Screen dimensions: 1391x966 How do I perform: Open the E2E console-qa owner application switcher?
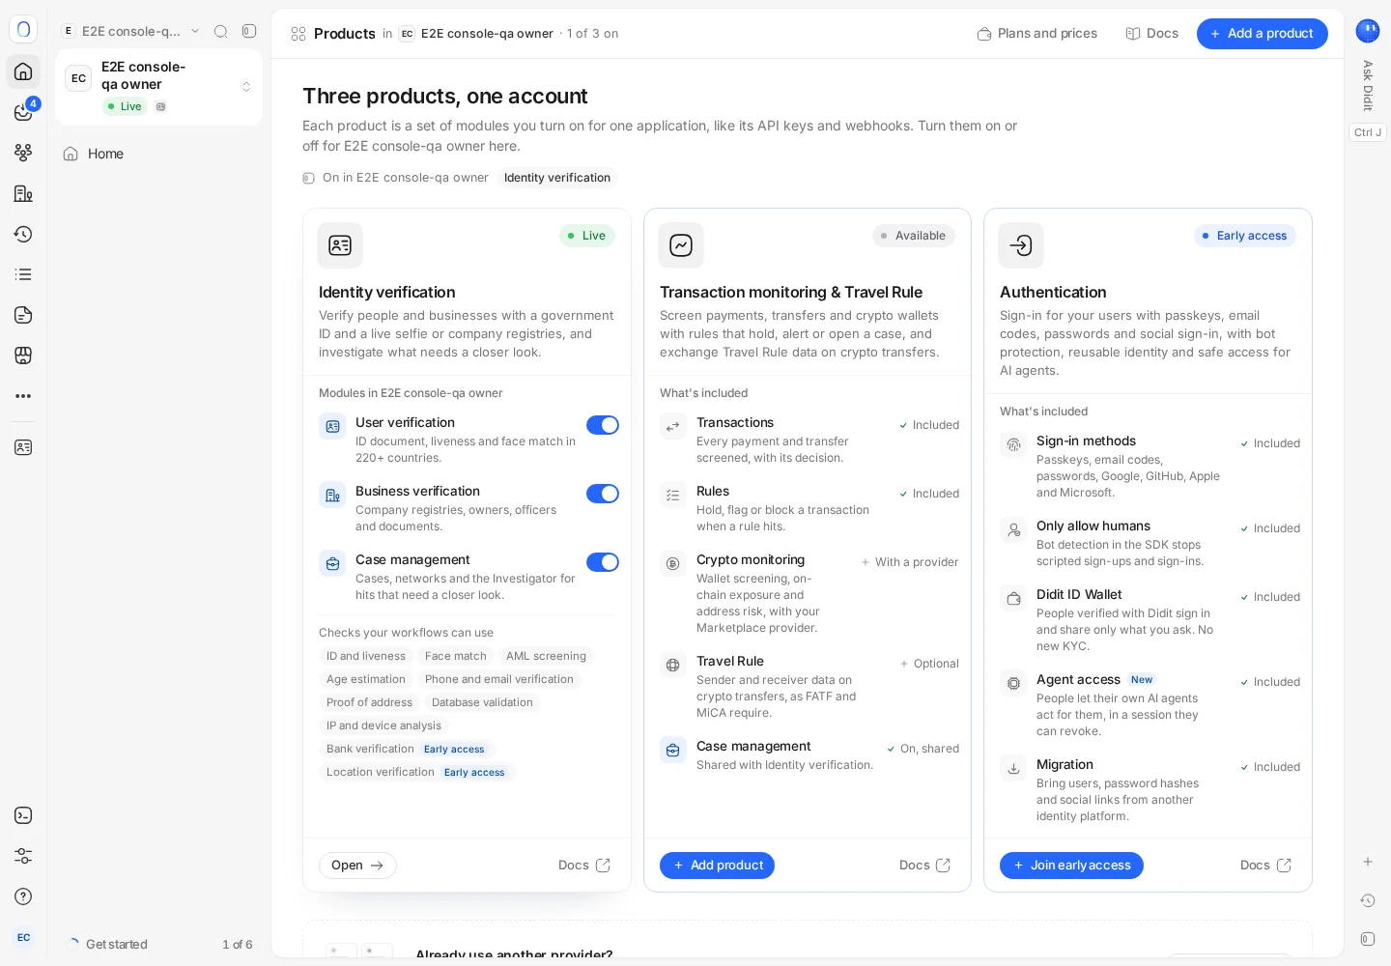tap(159, 87)
